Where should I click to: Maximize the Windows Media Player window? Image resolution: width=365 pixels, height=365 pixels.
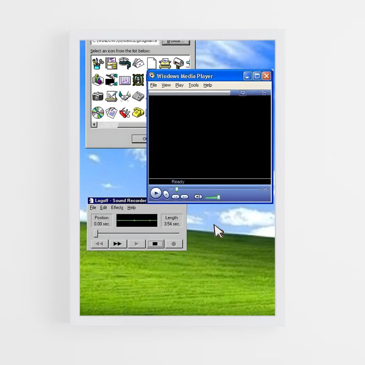click(257, 76)
